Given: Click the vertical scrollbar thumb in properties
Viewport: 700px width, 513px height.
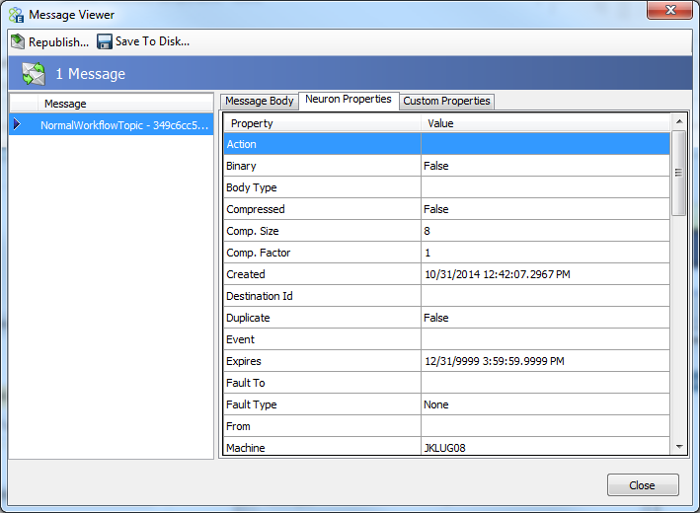Looking at the screenshot, I should click(x=678, y=173).
